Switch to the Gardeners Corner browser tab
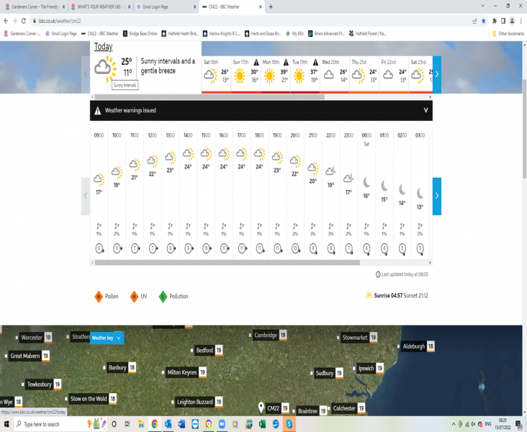527x432 pixels. tap(35, 6)
